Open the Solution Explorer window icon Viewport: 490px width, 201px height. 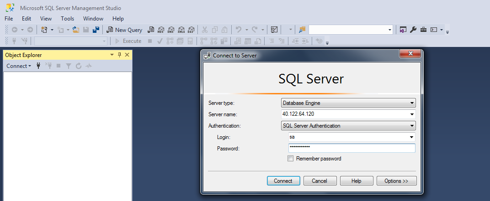(403, 30)
